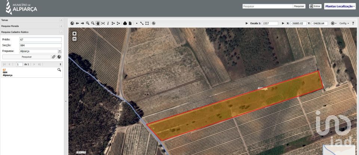This screenshot has width=359, height=155.
Task: Click the highlighted yellow parcel on map
Action: 235,106
